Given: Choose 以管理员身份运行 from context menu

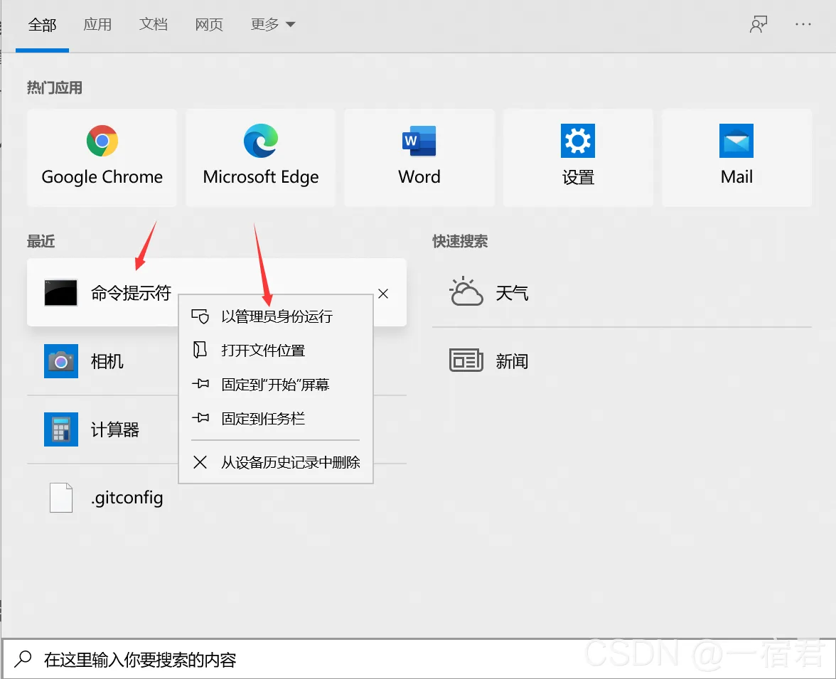Looking at the screenshot, I should coord(276,316).
